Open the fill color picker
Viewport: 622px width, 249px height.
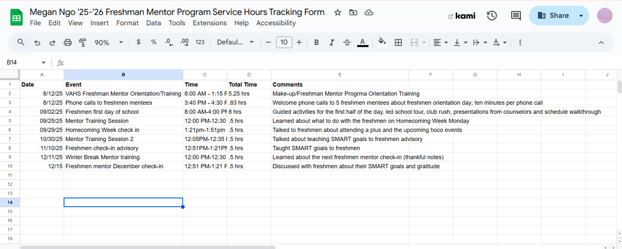382,42
